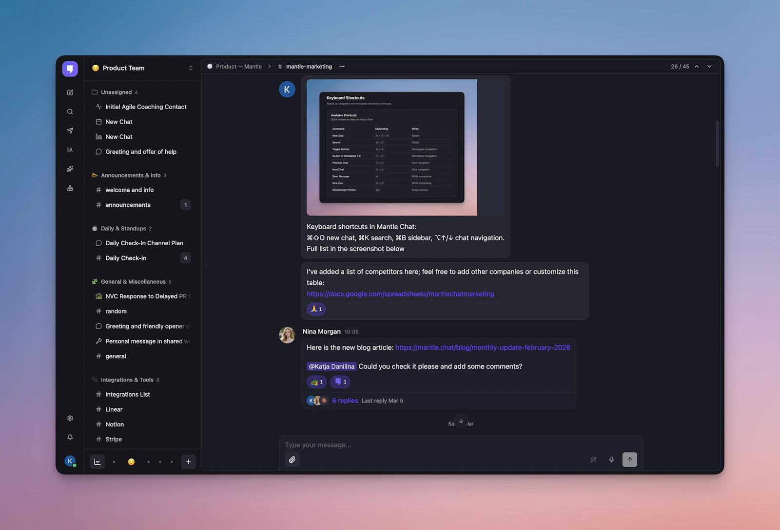780x530 pixels.
Task: Click Product — Mantle breadcrumb
Action: click(234, 67)
